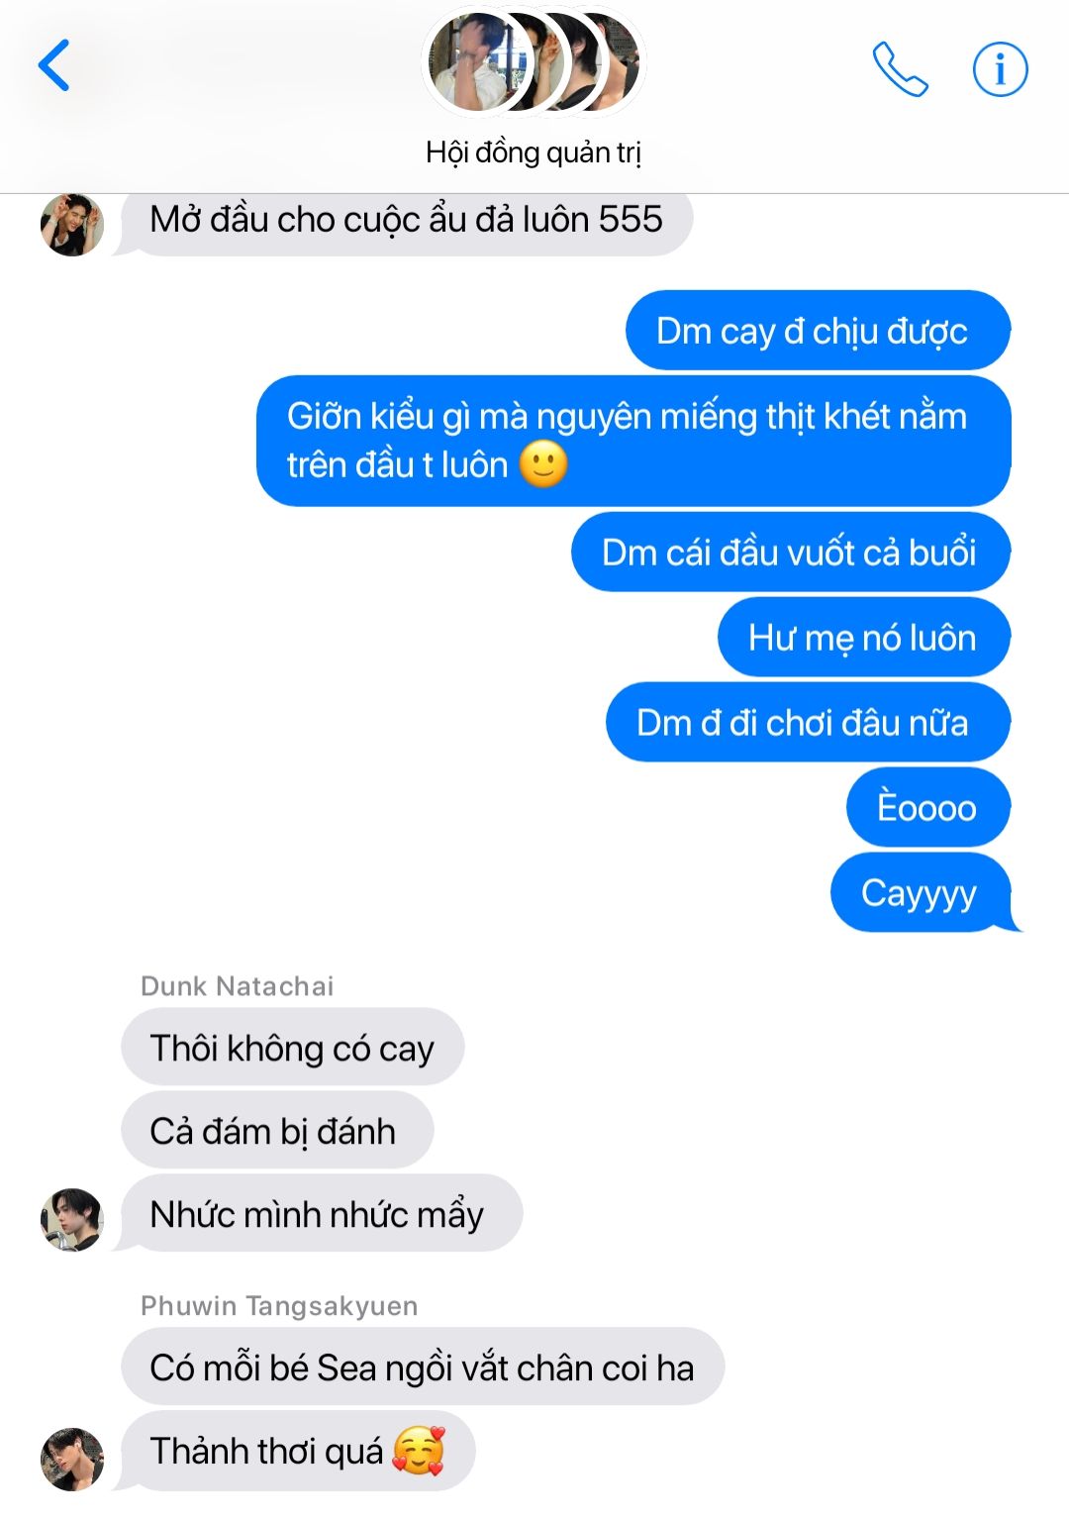Open the group name 'Hội đồng quản trị'
Viewport: 1069px width, 1519px height.
(534, 152)
